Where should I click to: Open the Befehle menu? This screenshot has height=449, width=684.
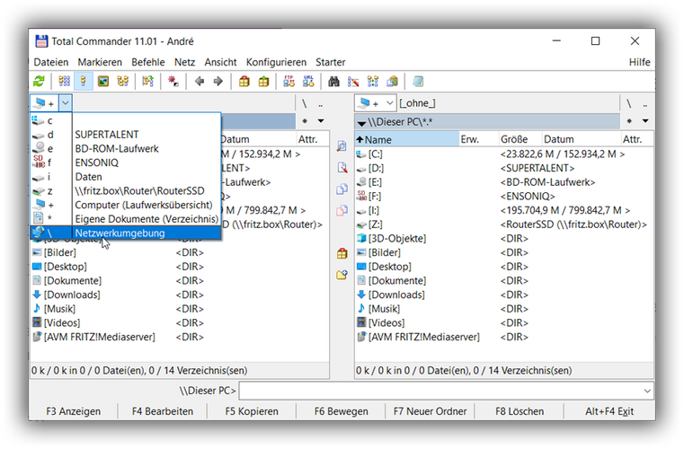point(148,62)
